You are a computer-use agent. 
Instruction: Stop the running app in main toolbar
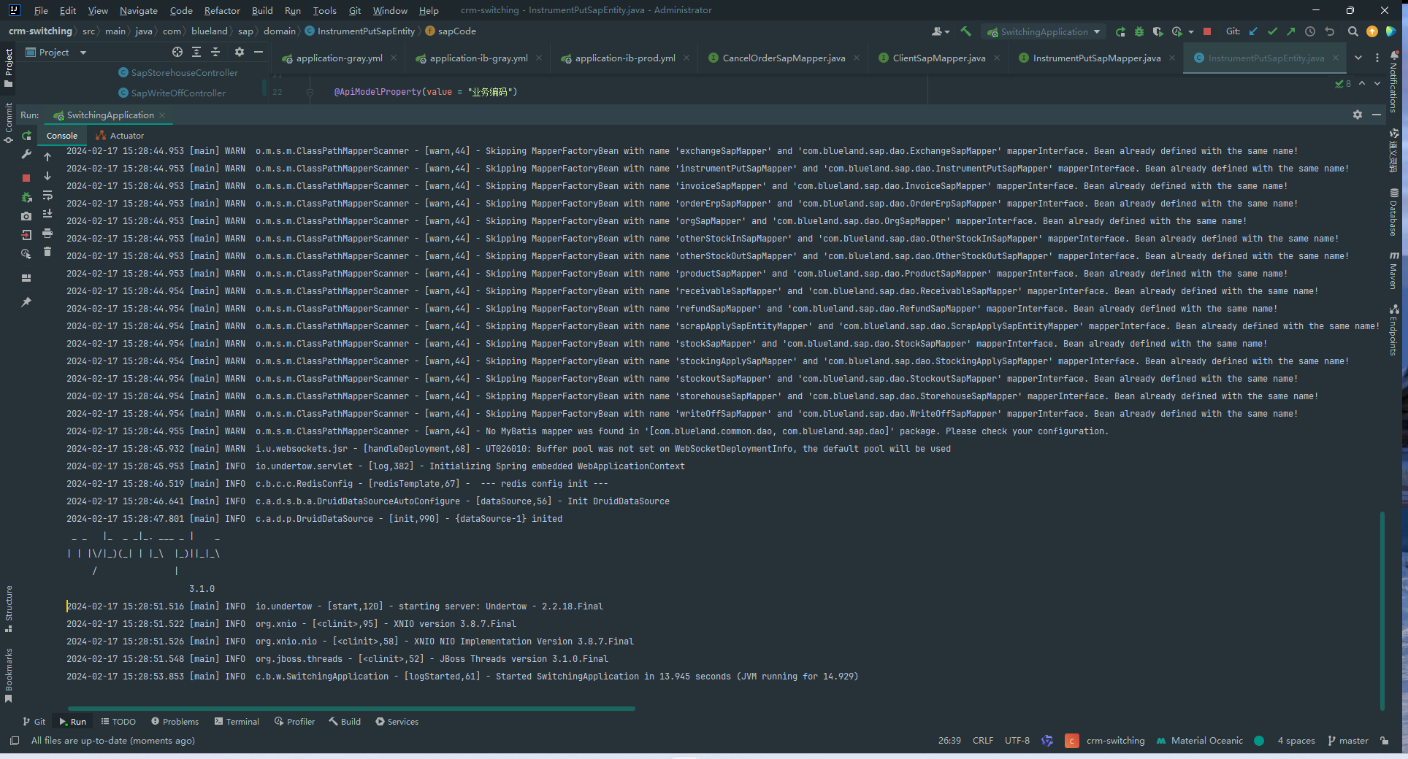click(1207, 31)
